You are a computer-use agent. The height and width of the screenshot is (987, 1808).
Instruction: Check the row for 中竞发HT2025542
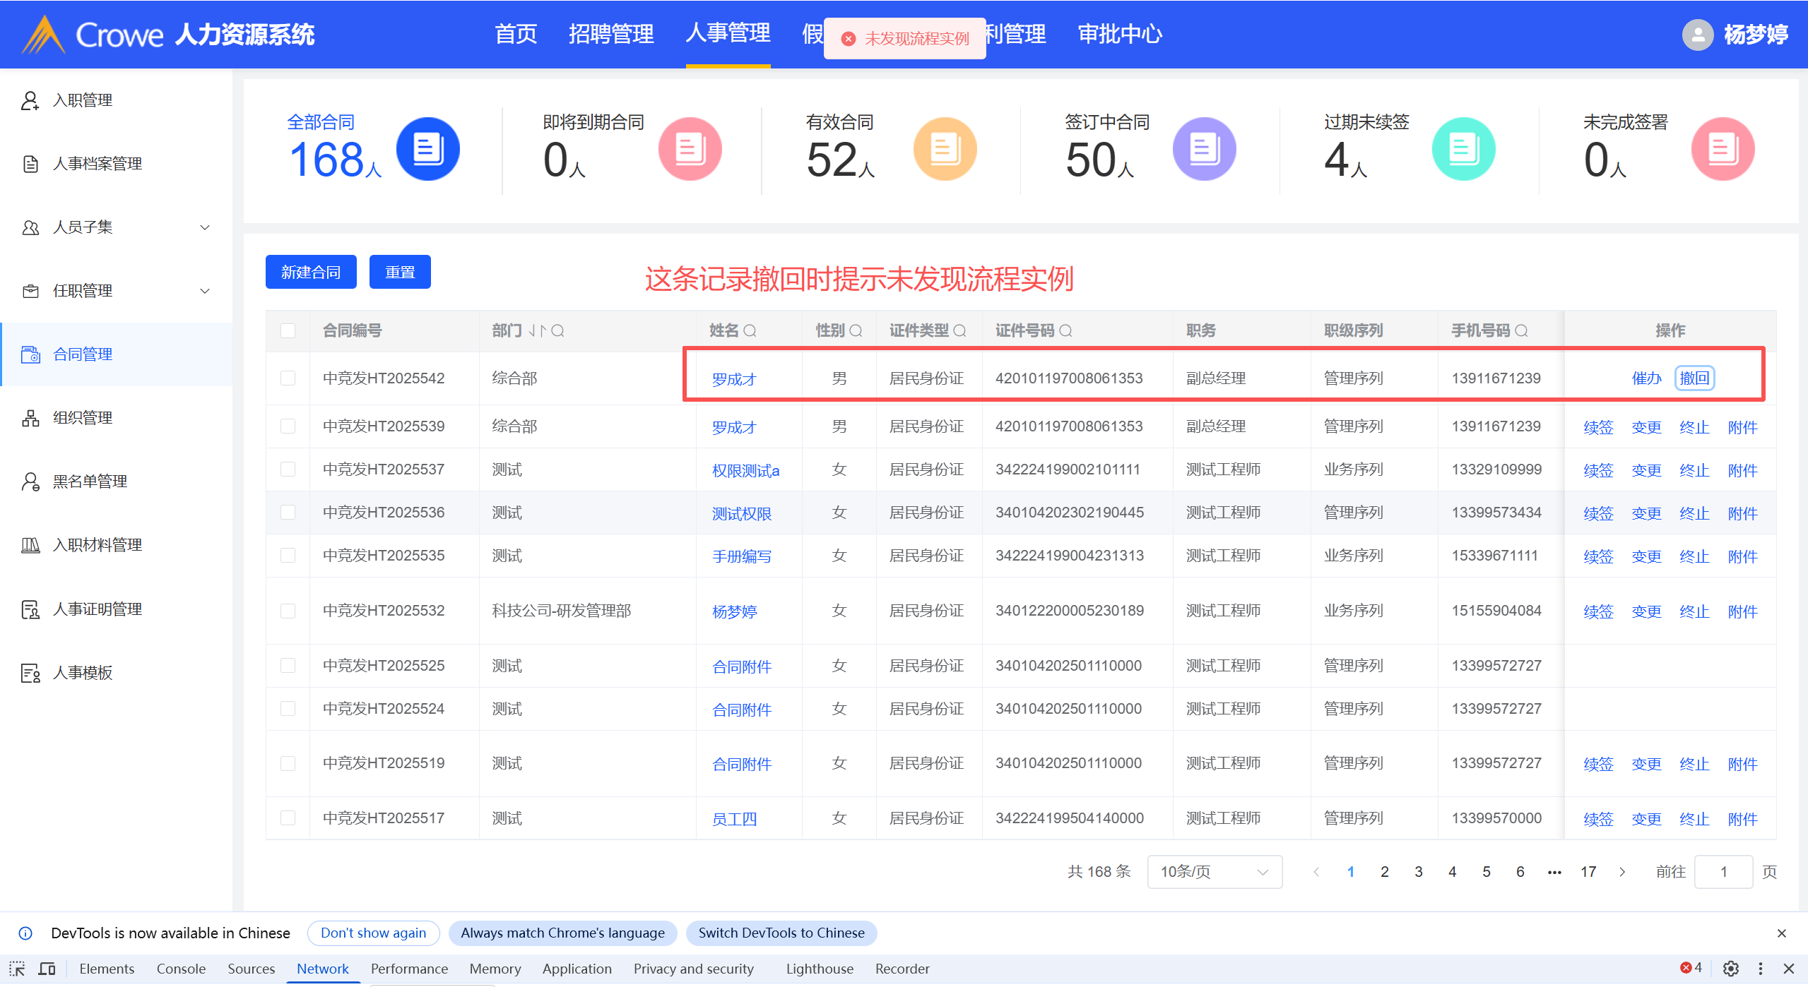click(288, 378)
